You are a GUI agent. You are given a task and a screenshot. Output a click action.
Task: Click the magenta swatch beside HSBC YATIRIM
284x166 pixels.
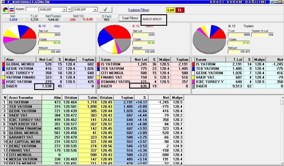3,82
